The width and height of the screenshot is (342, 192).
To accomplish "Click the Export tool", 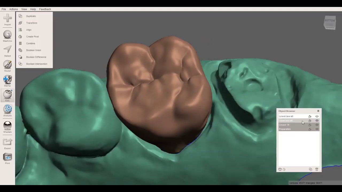I will [x=7, y=144].
